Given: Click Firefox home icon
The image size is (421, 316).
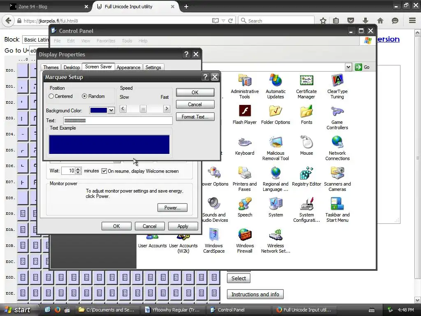Looking at the screenshot, I should 380,21.
